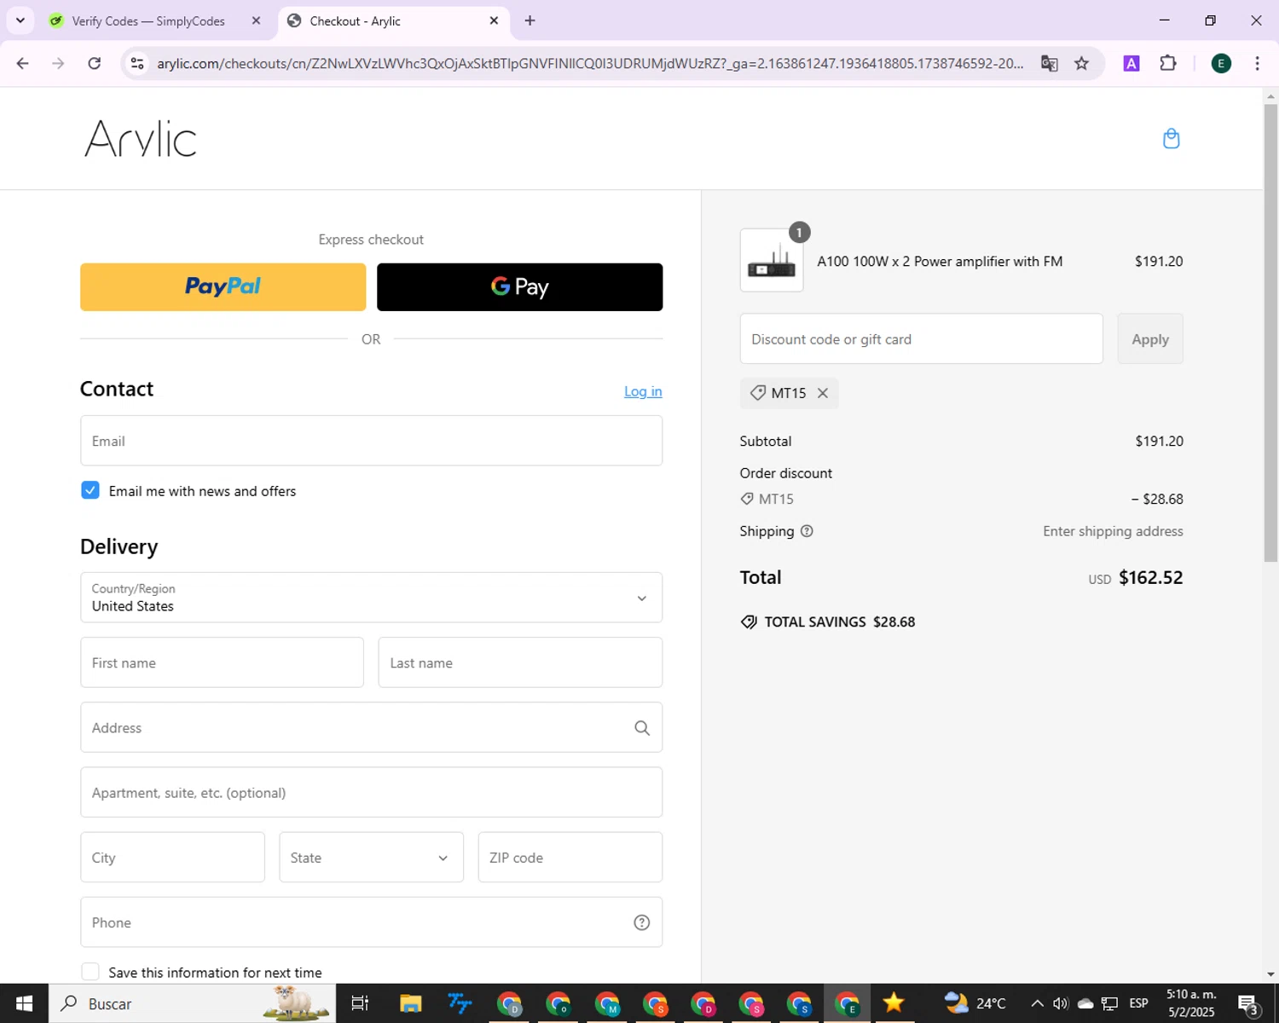Open Task View on the taskbar
The image size is (1279, 1023).
[360, 1003]
